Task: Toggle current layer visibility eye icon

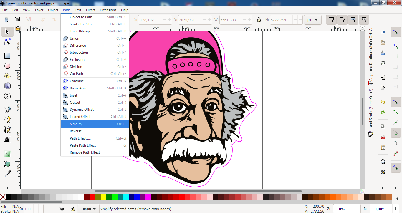Action: 62,209
